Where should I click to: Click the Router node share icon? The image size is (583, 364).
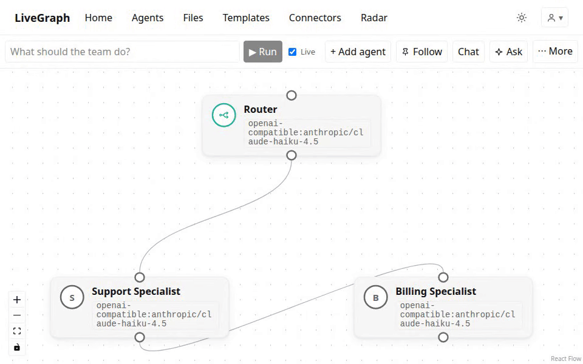(x=224, y=115)
